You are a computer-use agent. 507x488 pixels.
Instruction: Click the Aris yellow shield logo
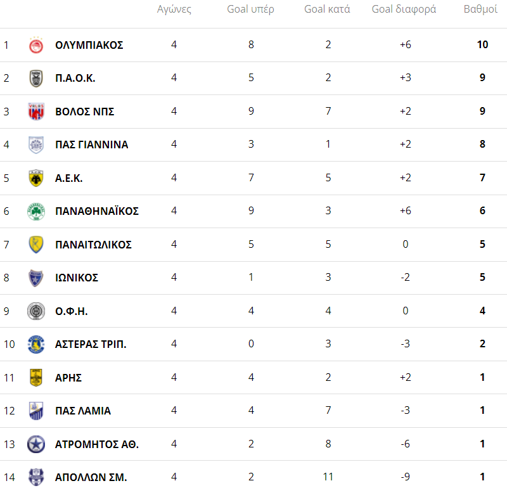pyautogui.click(x=36, y=378)
